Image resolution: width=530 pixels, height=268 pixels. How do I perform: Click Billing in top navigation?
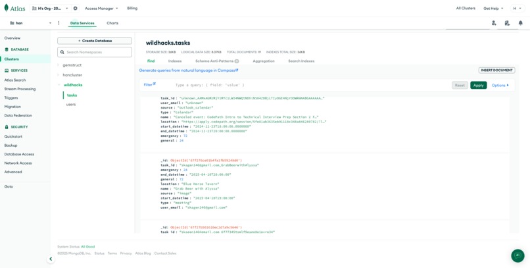pos(132,8)
